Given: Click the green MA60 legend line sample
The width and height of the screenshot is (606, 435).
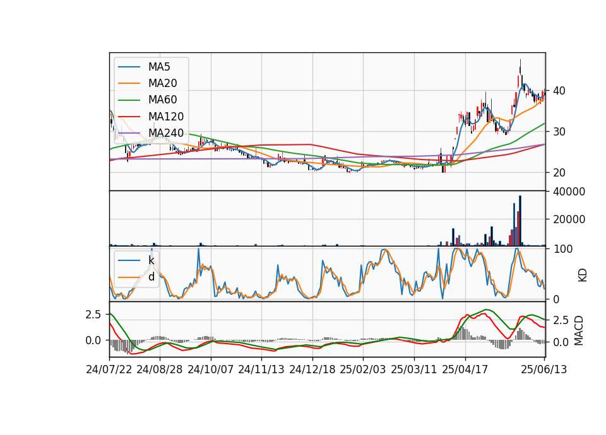Looking at the screenshot, I should (x=129, y=100).
